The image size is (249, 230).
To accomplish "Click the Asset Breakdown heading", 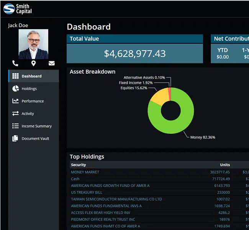I will [93, 72].
